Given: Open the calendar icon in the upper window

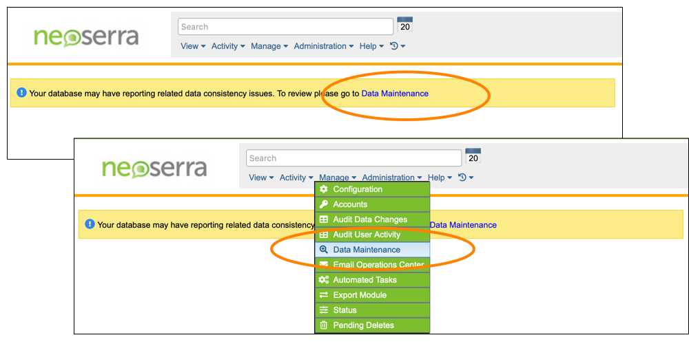Looking at the screenshot, I should (405, 25).
